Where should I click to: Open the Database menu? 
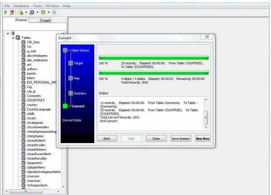[x=21, y=6]
